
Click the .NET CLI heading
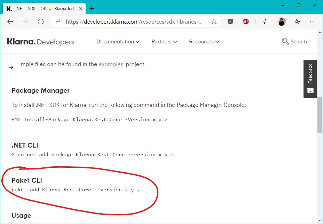coord(25,145)
